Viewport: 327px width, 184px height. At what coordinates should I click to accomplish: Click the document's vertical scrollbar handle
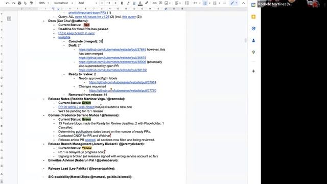(x=245, y=40)
